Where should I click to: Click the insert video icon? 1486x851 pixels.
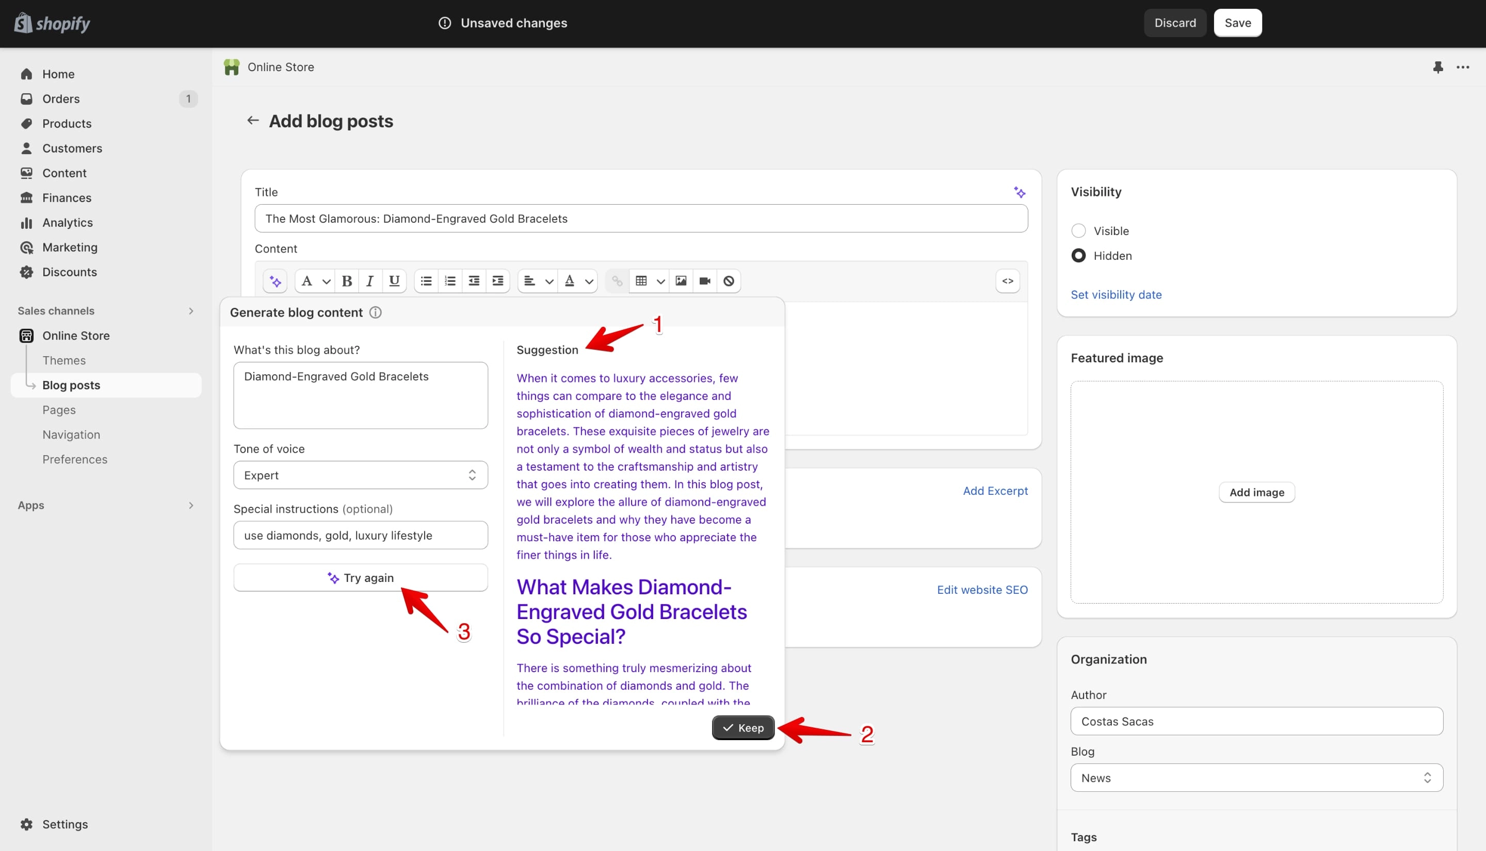(x=705, y=281)
